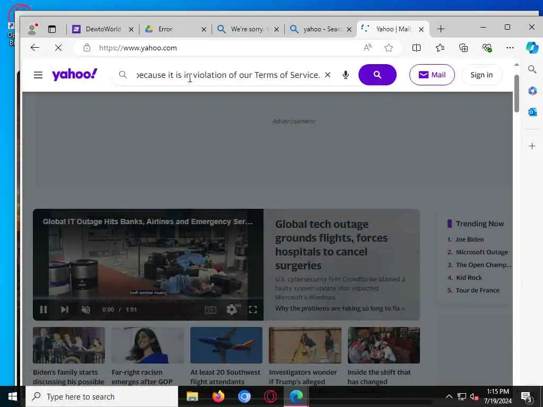Open Copilot icon in Edge
This screenshot has width=543, height=407.
pyautogui.click(x=532, y=47)
